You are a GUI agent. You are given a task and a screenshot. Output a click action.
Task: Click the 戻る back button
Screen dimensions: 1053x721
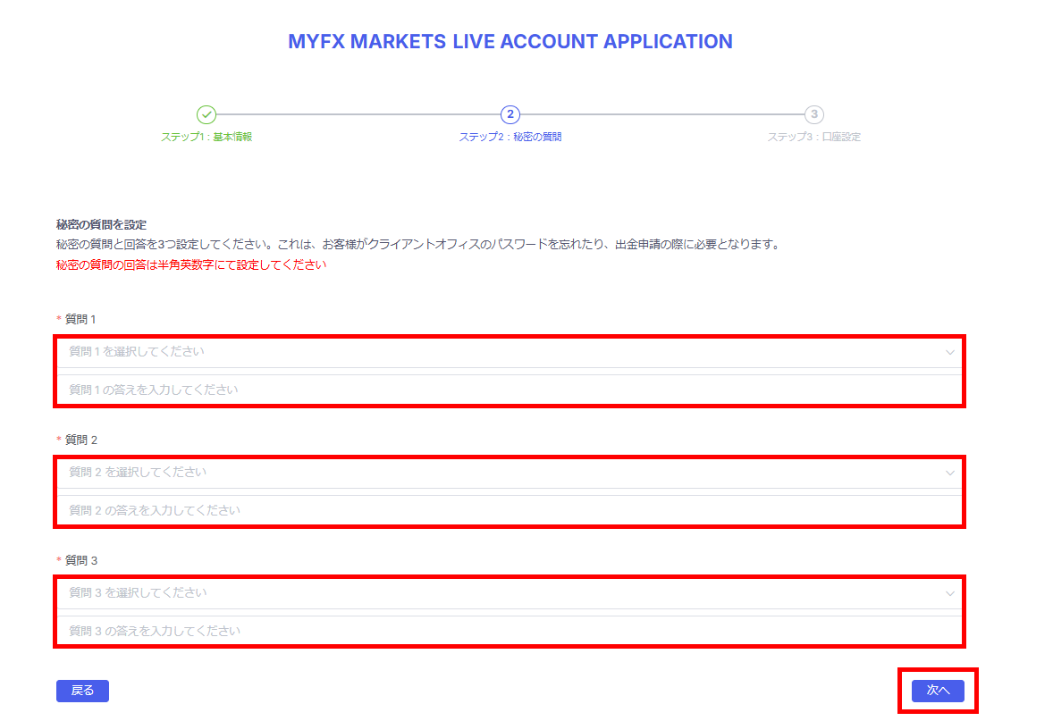coord(82,691)
